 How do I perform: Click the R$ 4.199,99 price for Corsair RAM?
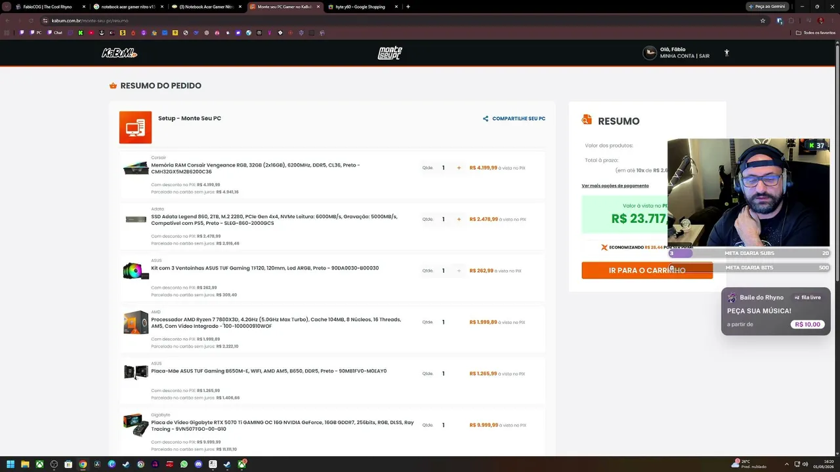(x=483, y=168)
